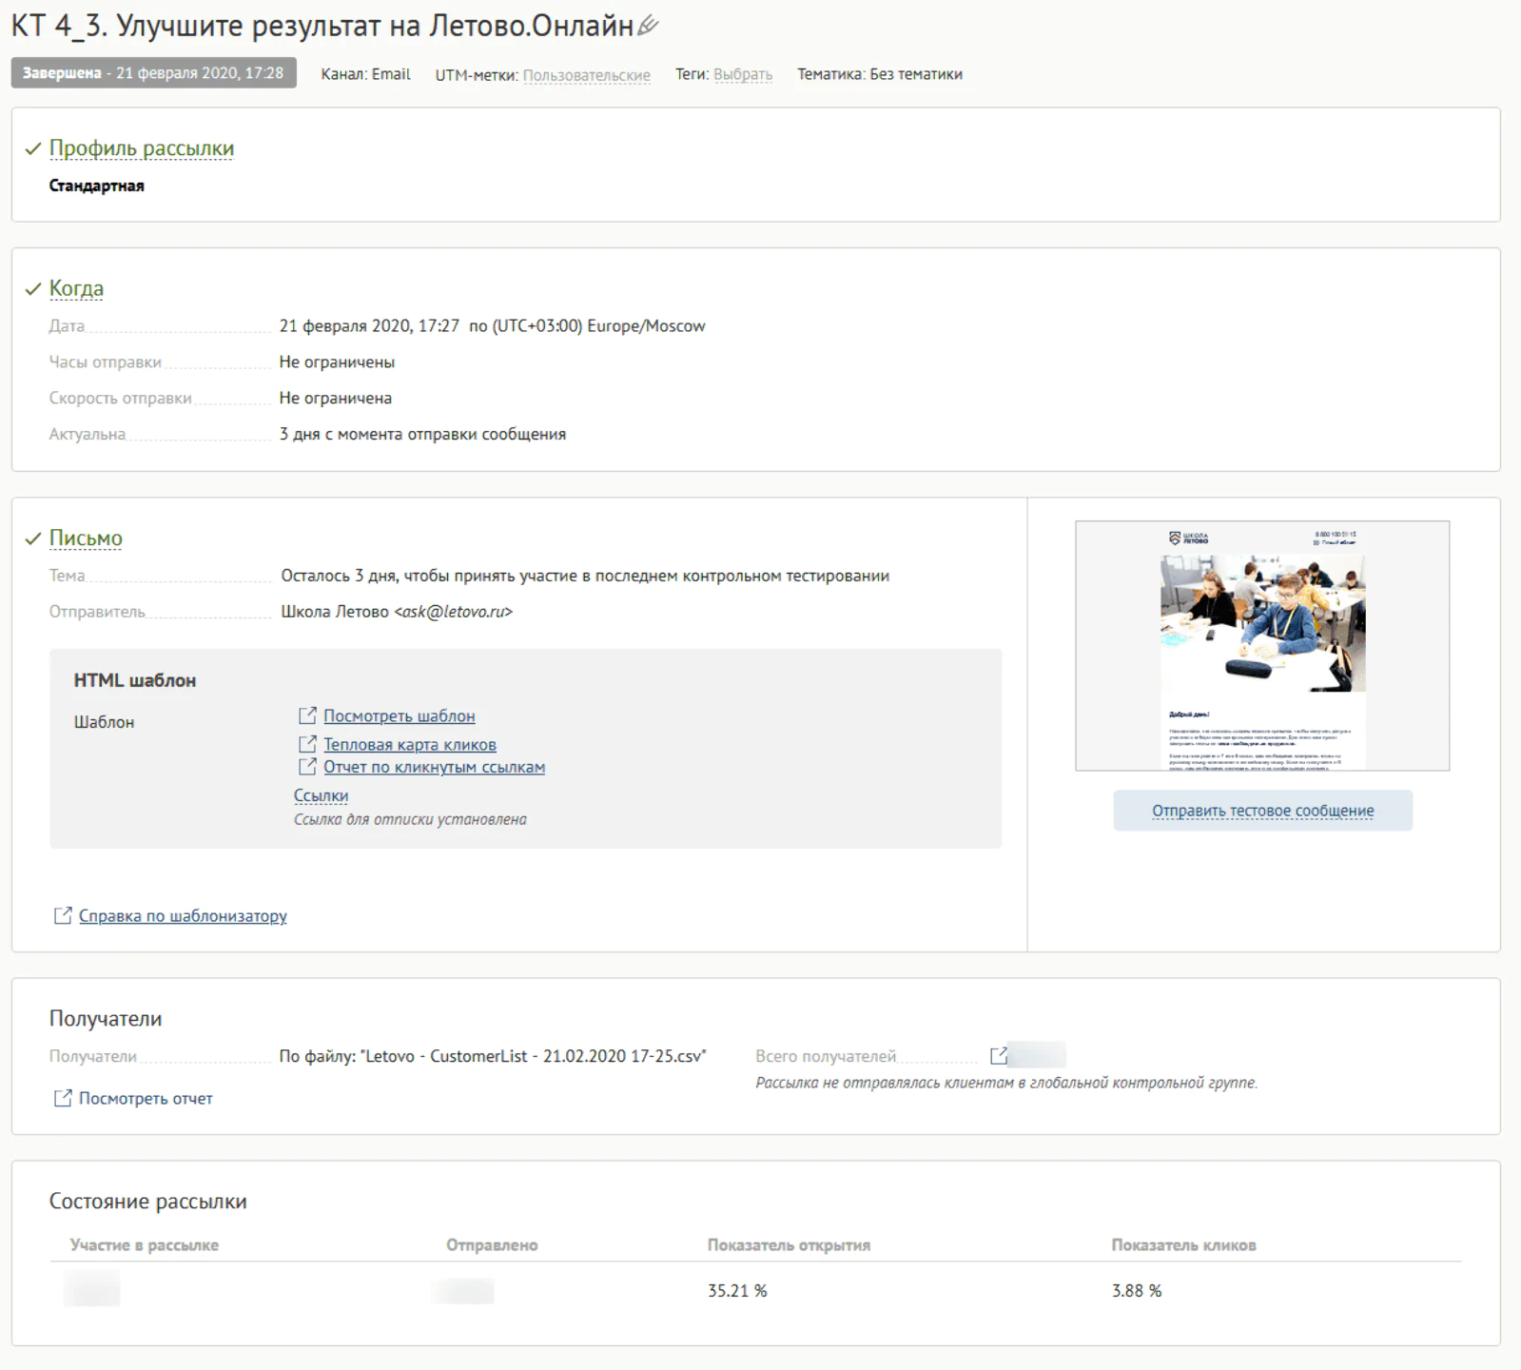The width and height of the screenshot is (1521, 1370).
Task: Click external-link icon beside Справка по шаблонизатору
Action: (x=63, y=916)
